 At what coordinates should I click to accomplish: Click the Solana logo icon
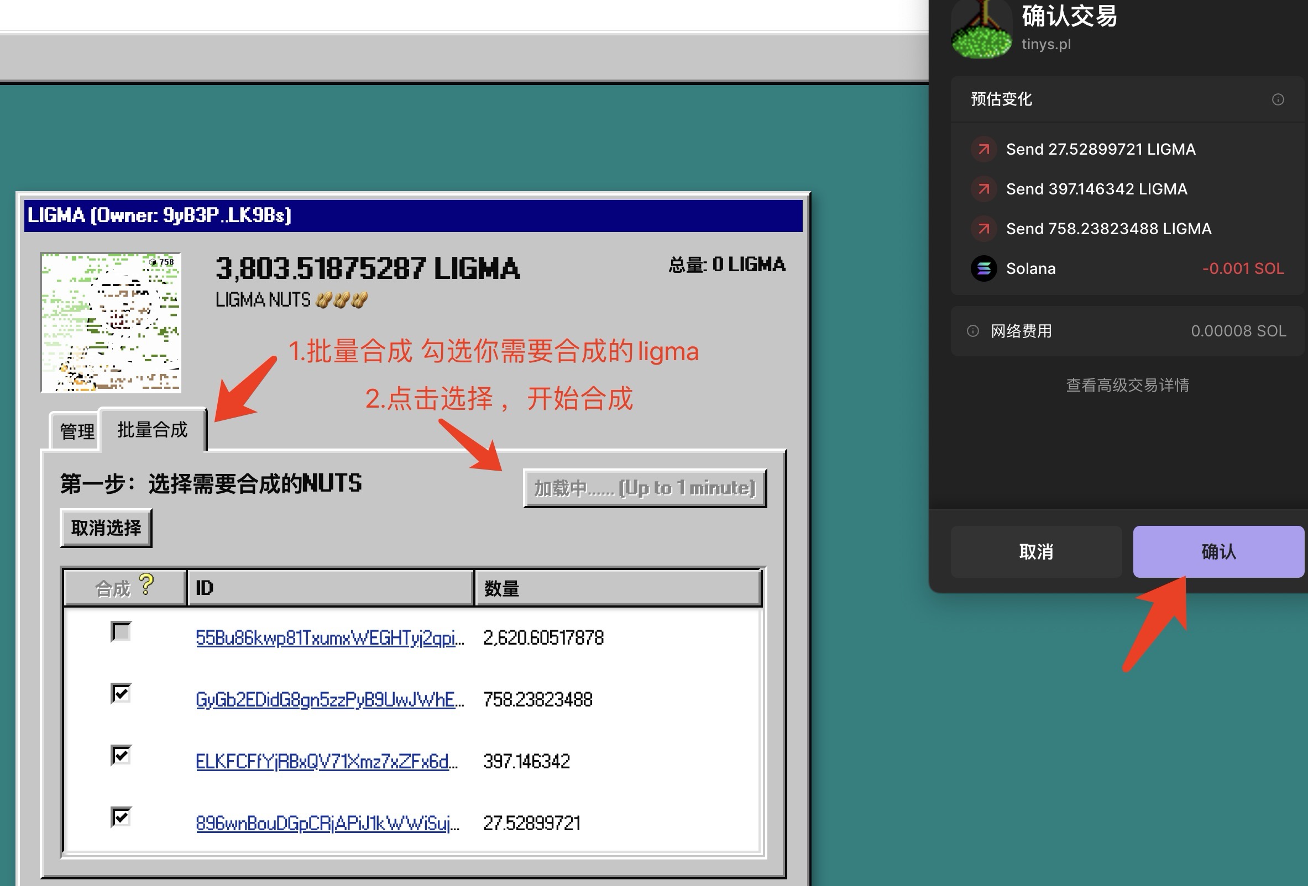(984, 268)
